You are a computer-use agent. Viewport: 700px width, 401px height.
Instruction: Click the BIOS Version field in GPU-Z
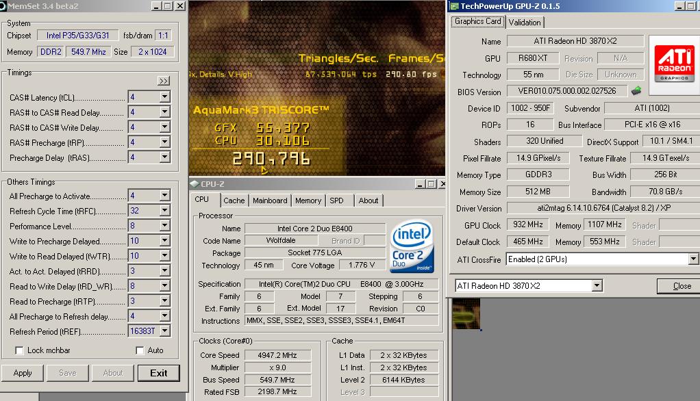(567, 91)
